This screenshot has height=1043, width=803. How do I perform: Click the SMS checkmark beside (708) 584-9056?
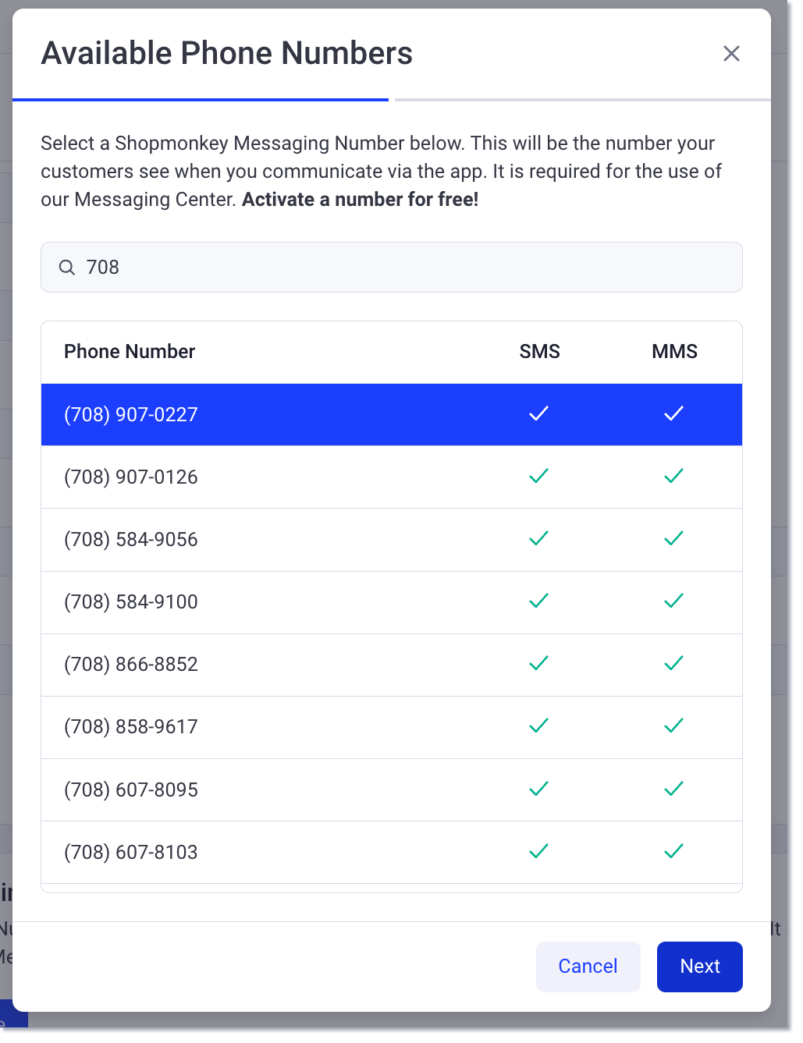pos(538,539)
